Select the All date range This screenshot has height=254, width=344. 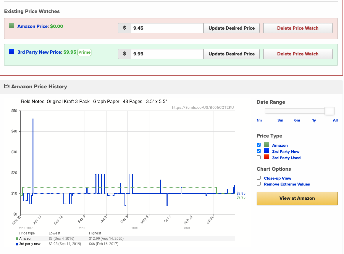[x=335, y=120]
